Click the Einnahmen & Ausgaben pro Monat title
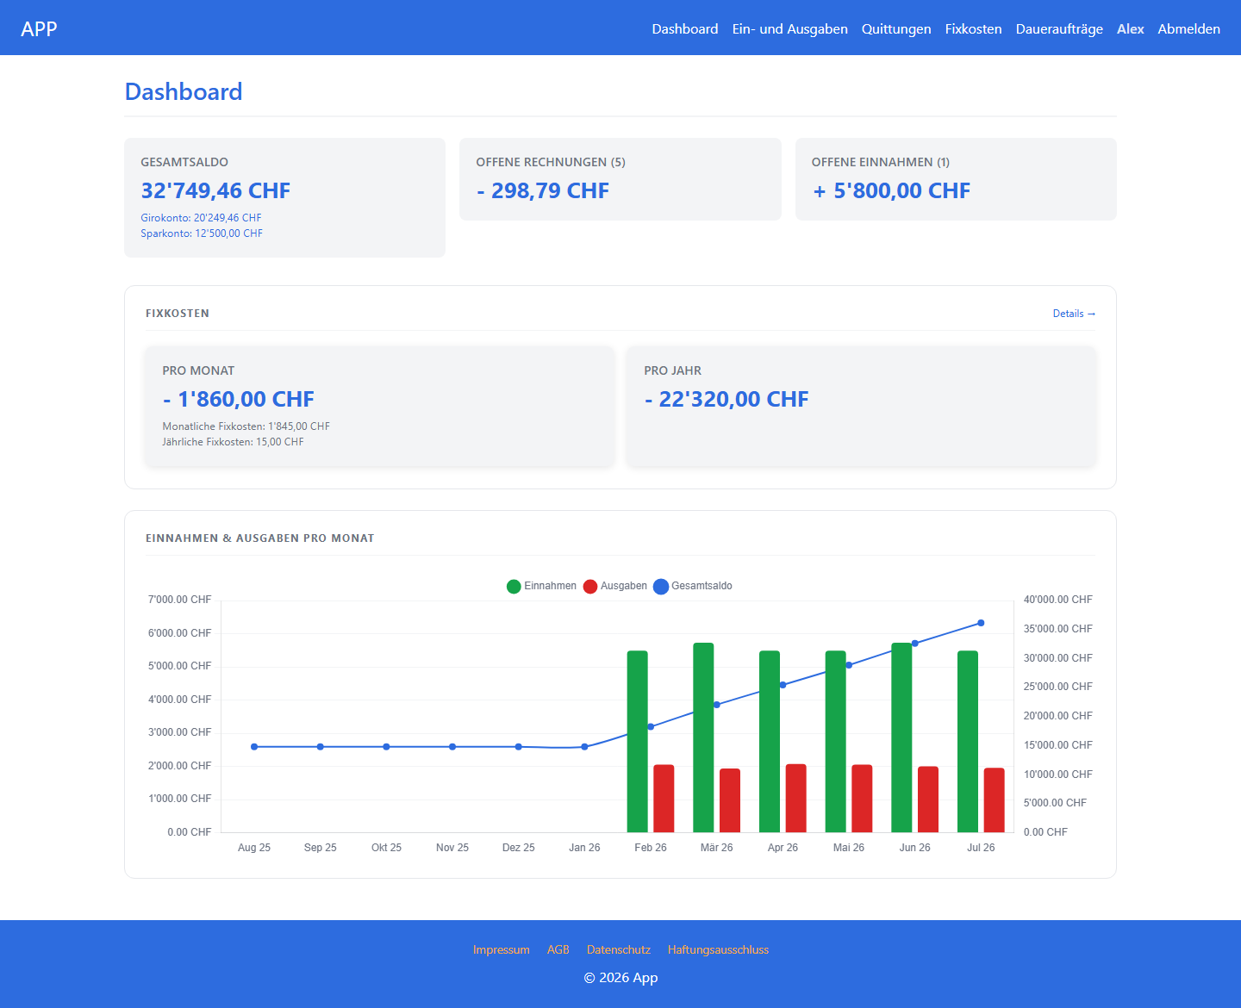This screenshot has height=1008, width=1241. coord(260,538)
